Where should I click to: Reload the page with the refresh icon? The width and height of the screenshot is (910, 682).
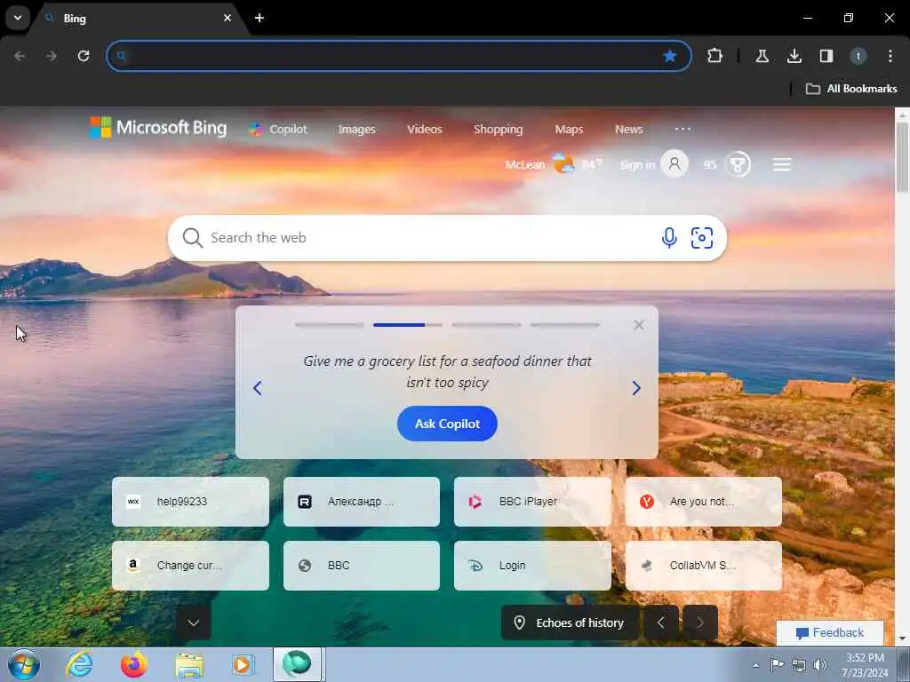coord(84,56)
